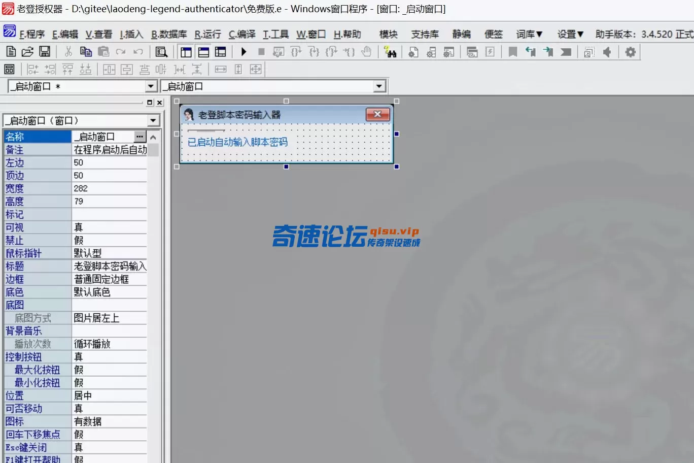This screenshot has height=463, width=694.
Task: Toggle the bottom panel layout button
Action: tap(203, 52)
